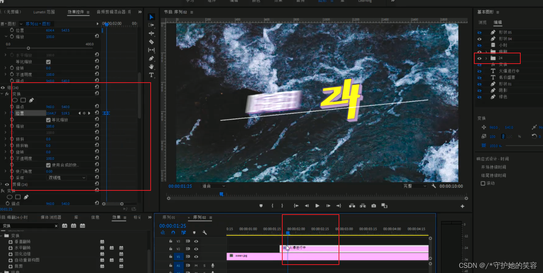Open Program Monitor settings wrench icon
543x273 pixels.
coord(434,186)
